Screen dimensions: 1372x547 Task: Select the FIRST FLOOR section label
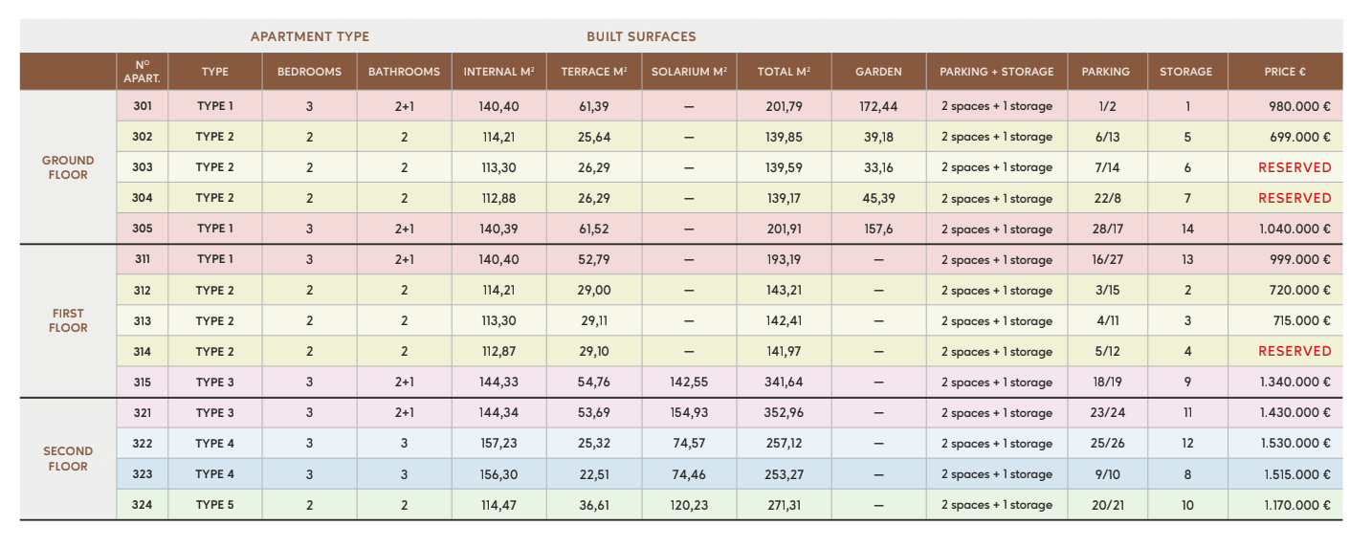tap(68, 320)
